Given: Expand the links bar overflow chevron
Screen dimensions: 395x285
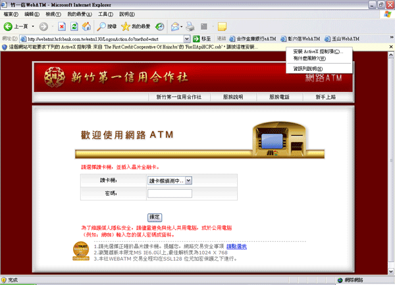Looking at the screenshot, I should (x=392, y=37).
